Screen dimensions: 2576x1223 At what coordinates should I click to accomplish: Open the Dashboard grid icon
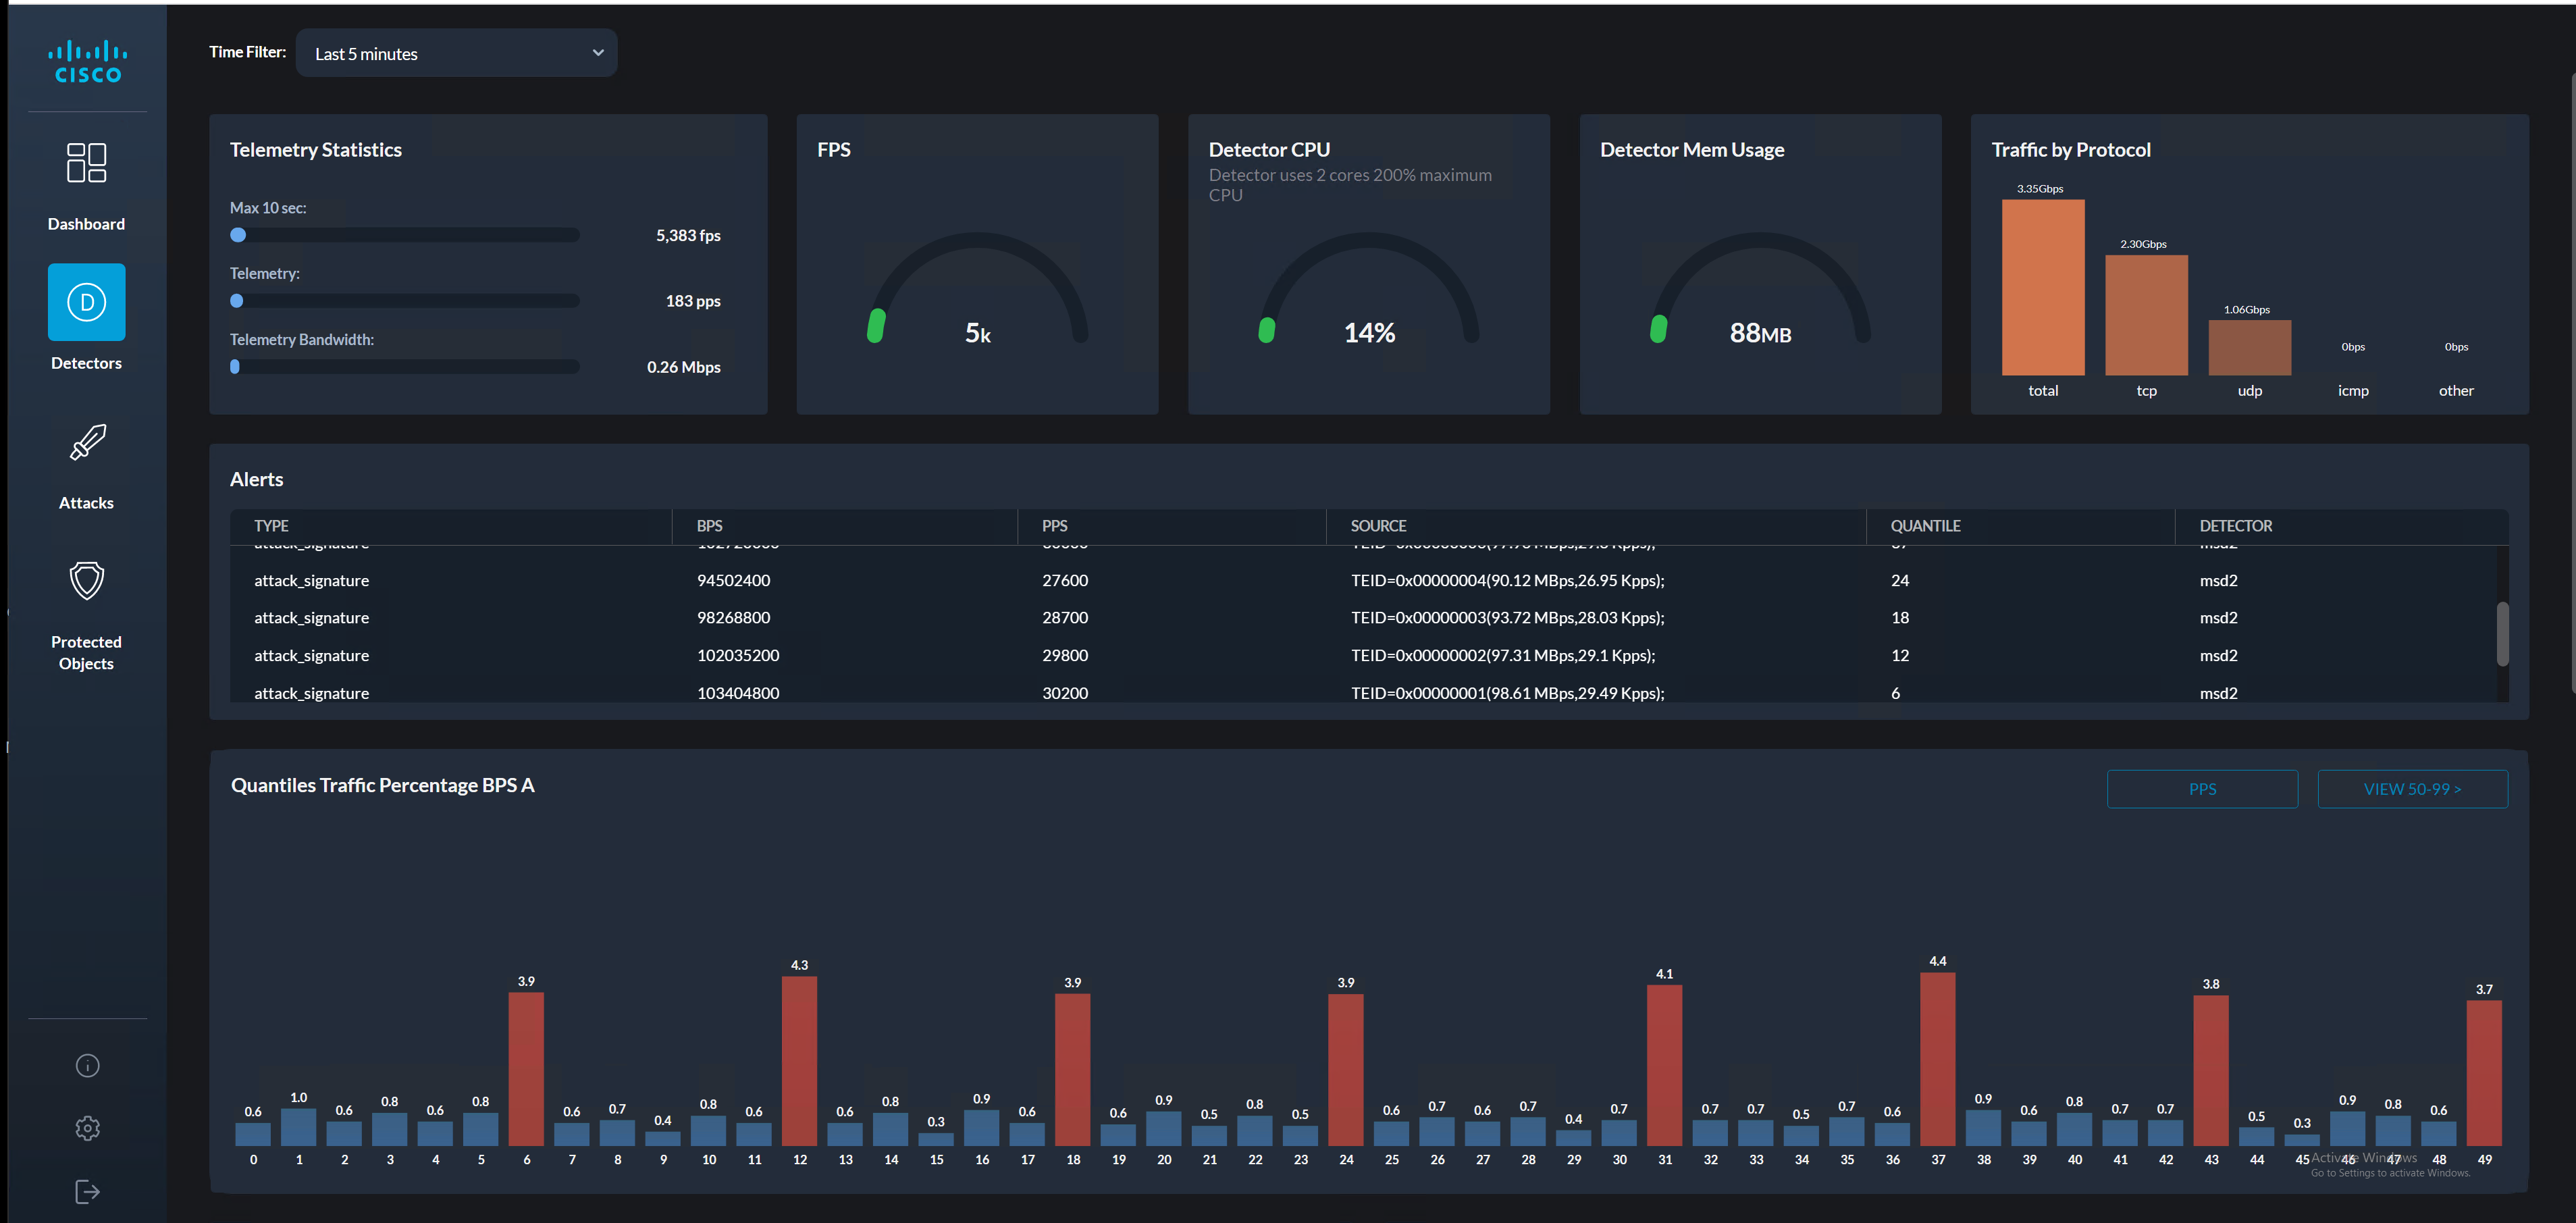point(86,163)
